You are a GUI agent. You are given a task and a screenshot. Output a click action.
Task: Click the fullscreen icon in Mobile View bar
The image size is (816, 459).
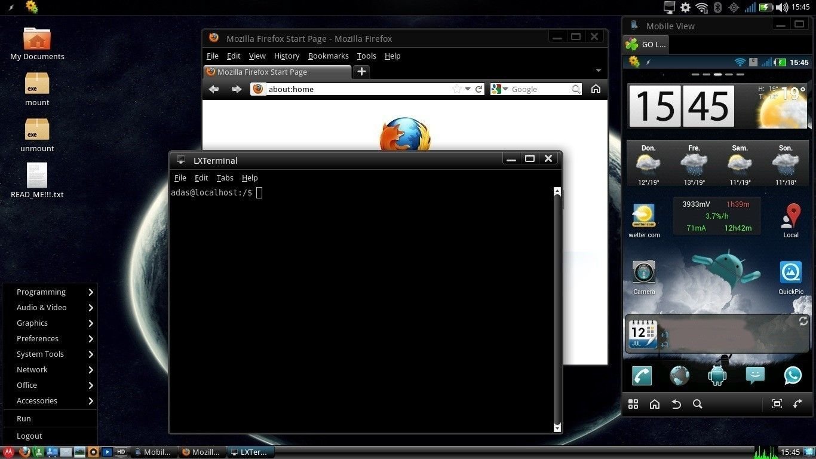click(x=777, y=404)
